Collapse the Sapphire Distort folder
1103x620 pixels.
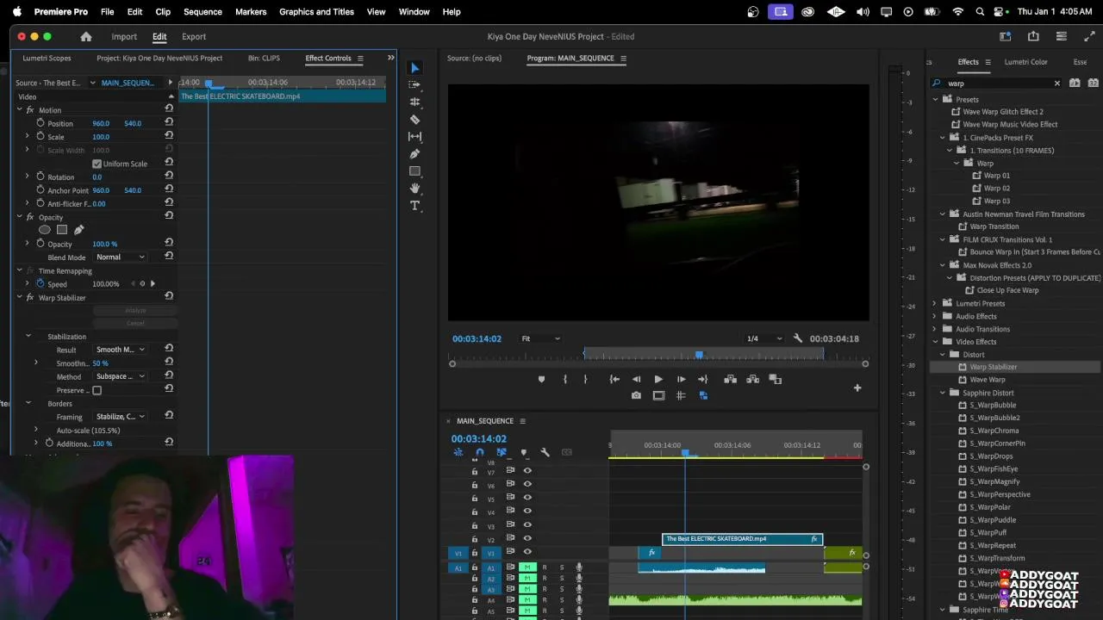click(943, 393)
